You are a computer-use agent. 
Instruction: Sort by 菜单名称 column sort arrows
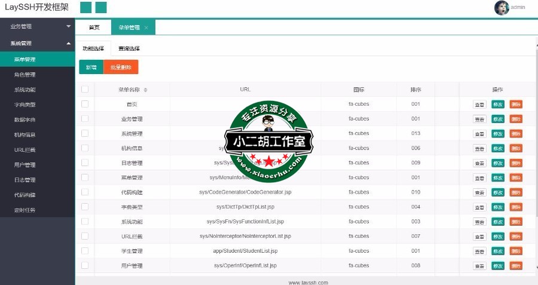(145, 90)
